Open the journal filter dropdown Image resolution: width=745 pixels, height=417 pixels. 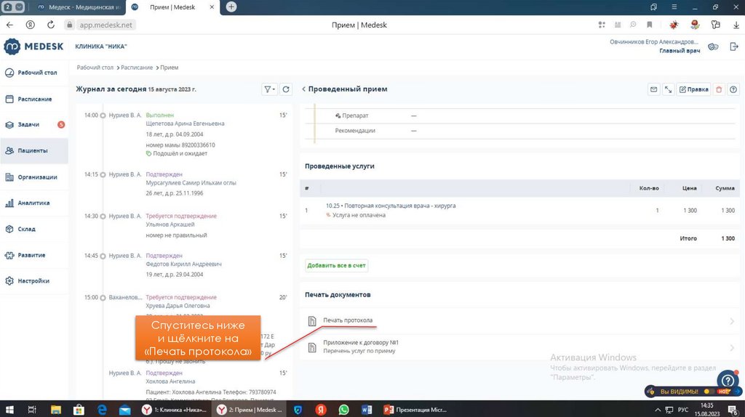click(x=269, y=89)
